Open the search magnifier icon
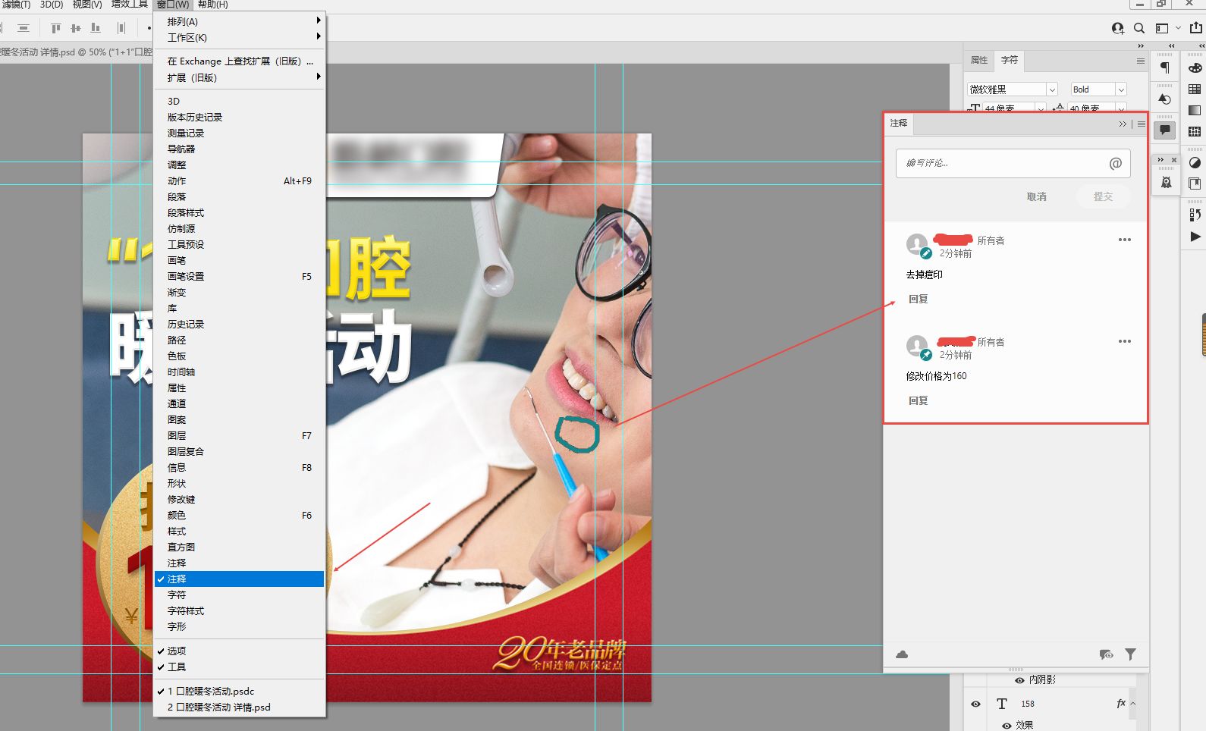This screenshot has height=731, width=1206. coord(1139,28)
